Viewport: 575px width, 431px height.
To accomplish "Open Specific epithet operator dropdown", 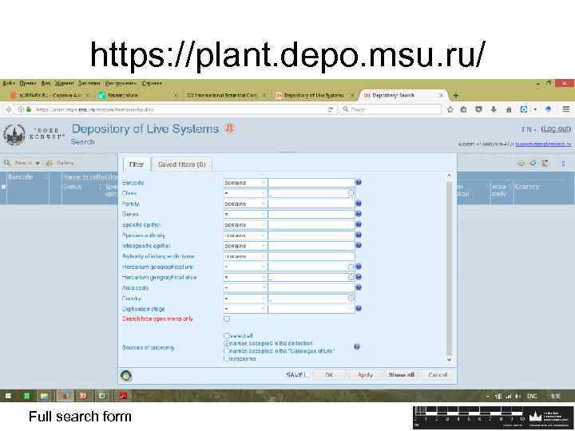I will (x=245, y=224).
